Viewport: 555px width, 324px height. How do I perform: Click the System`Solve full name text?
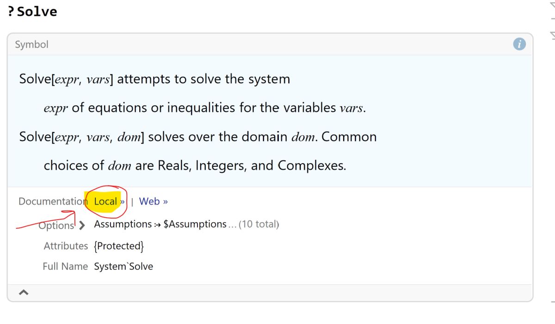[123, 266]
